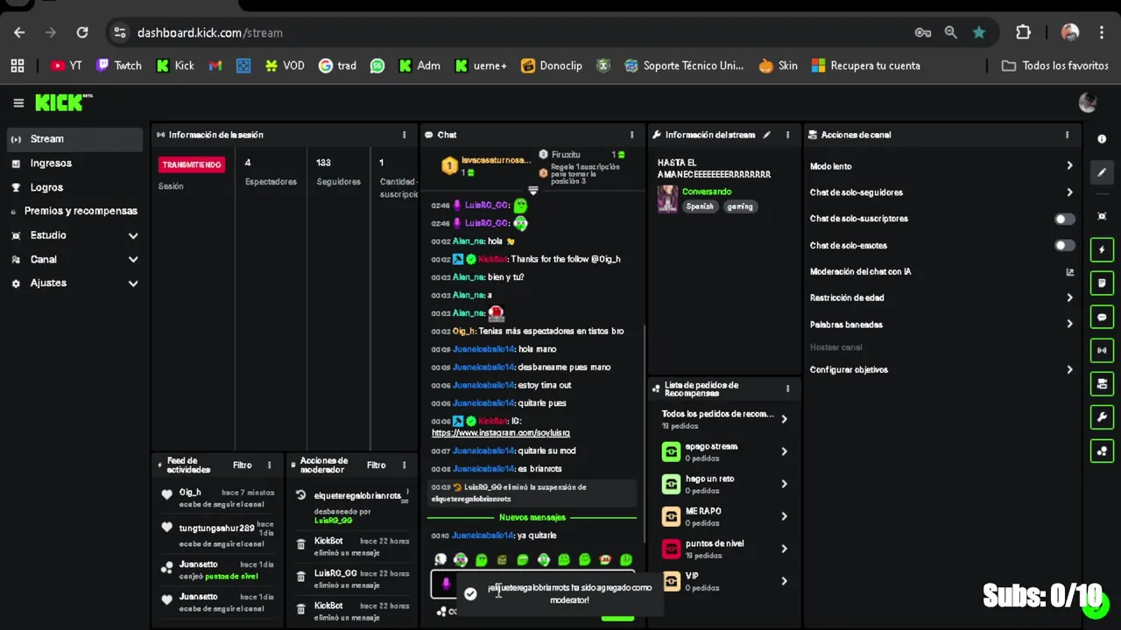The image size is (1121, 630).
Task: Click the browser reload button
Action: tap(82, 32)
